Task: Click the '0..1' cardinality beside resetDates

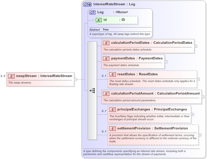Action: pyautogui.click(x=104, y=76)
